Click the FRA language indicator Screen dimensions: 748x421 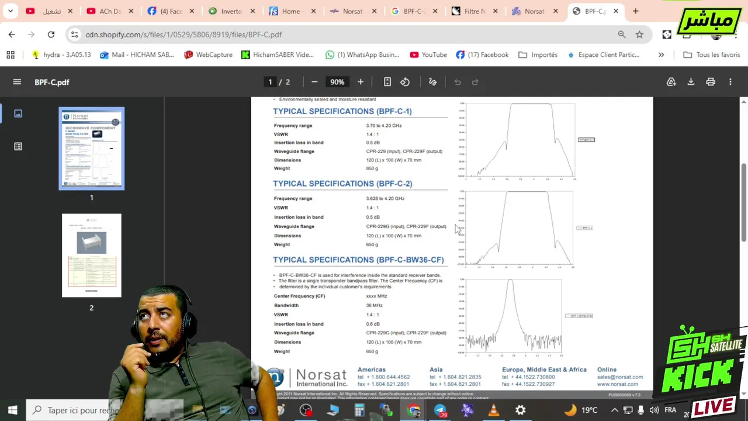tap(670, 410)
